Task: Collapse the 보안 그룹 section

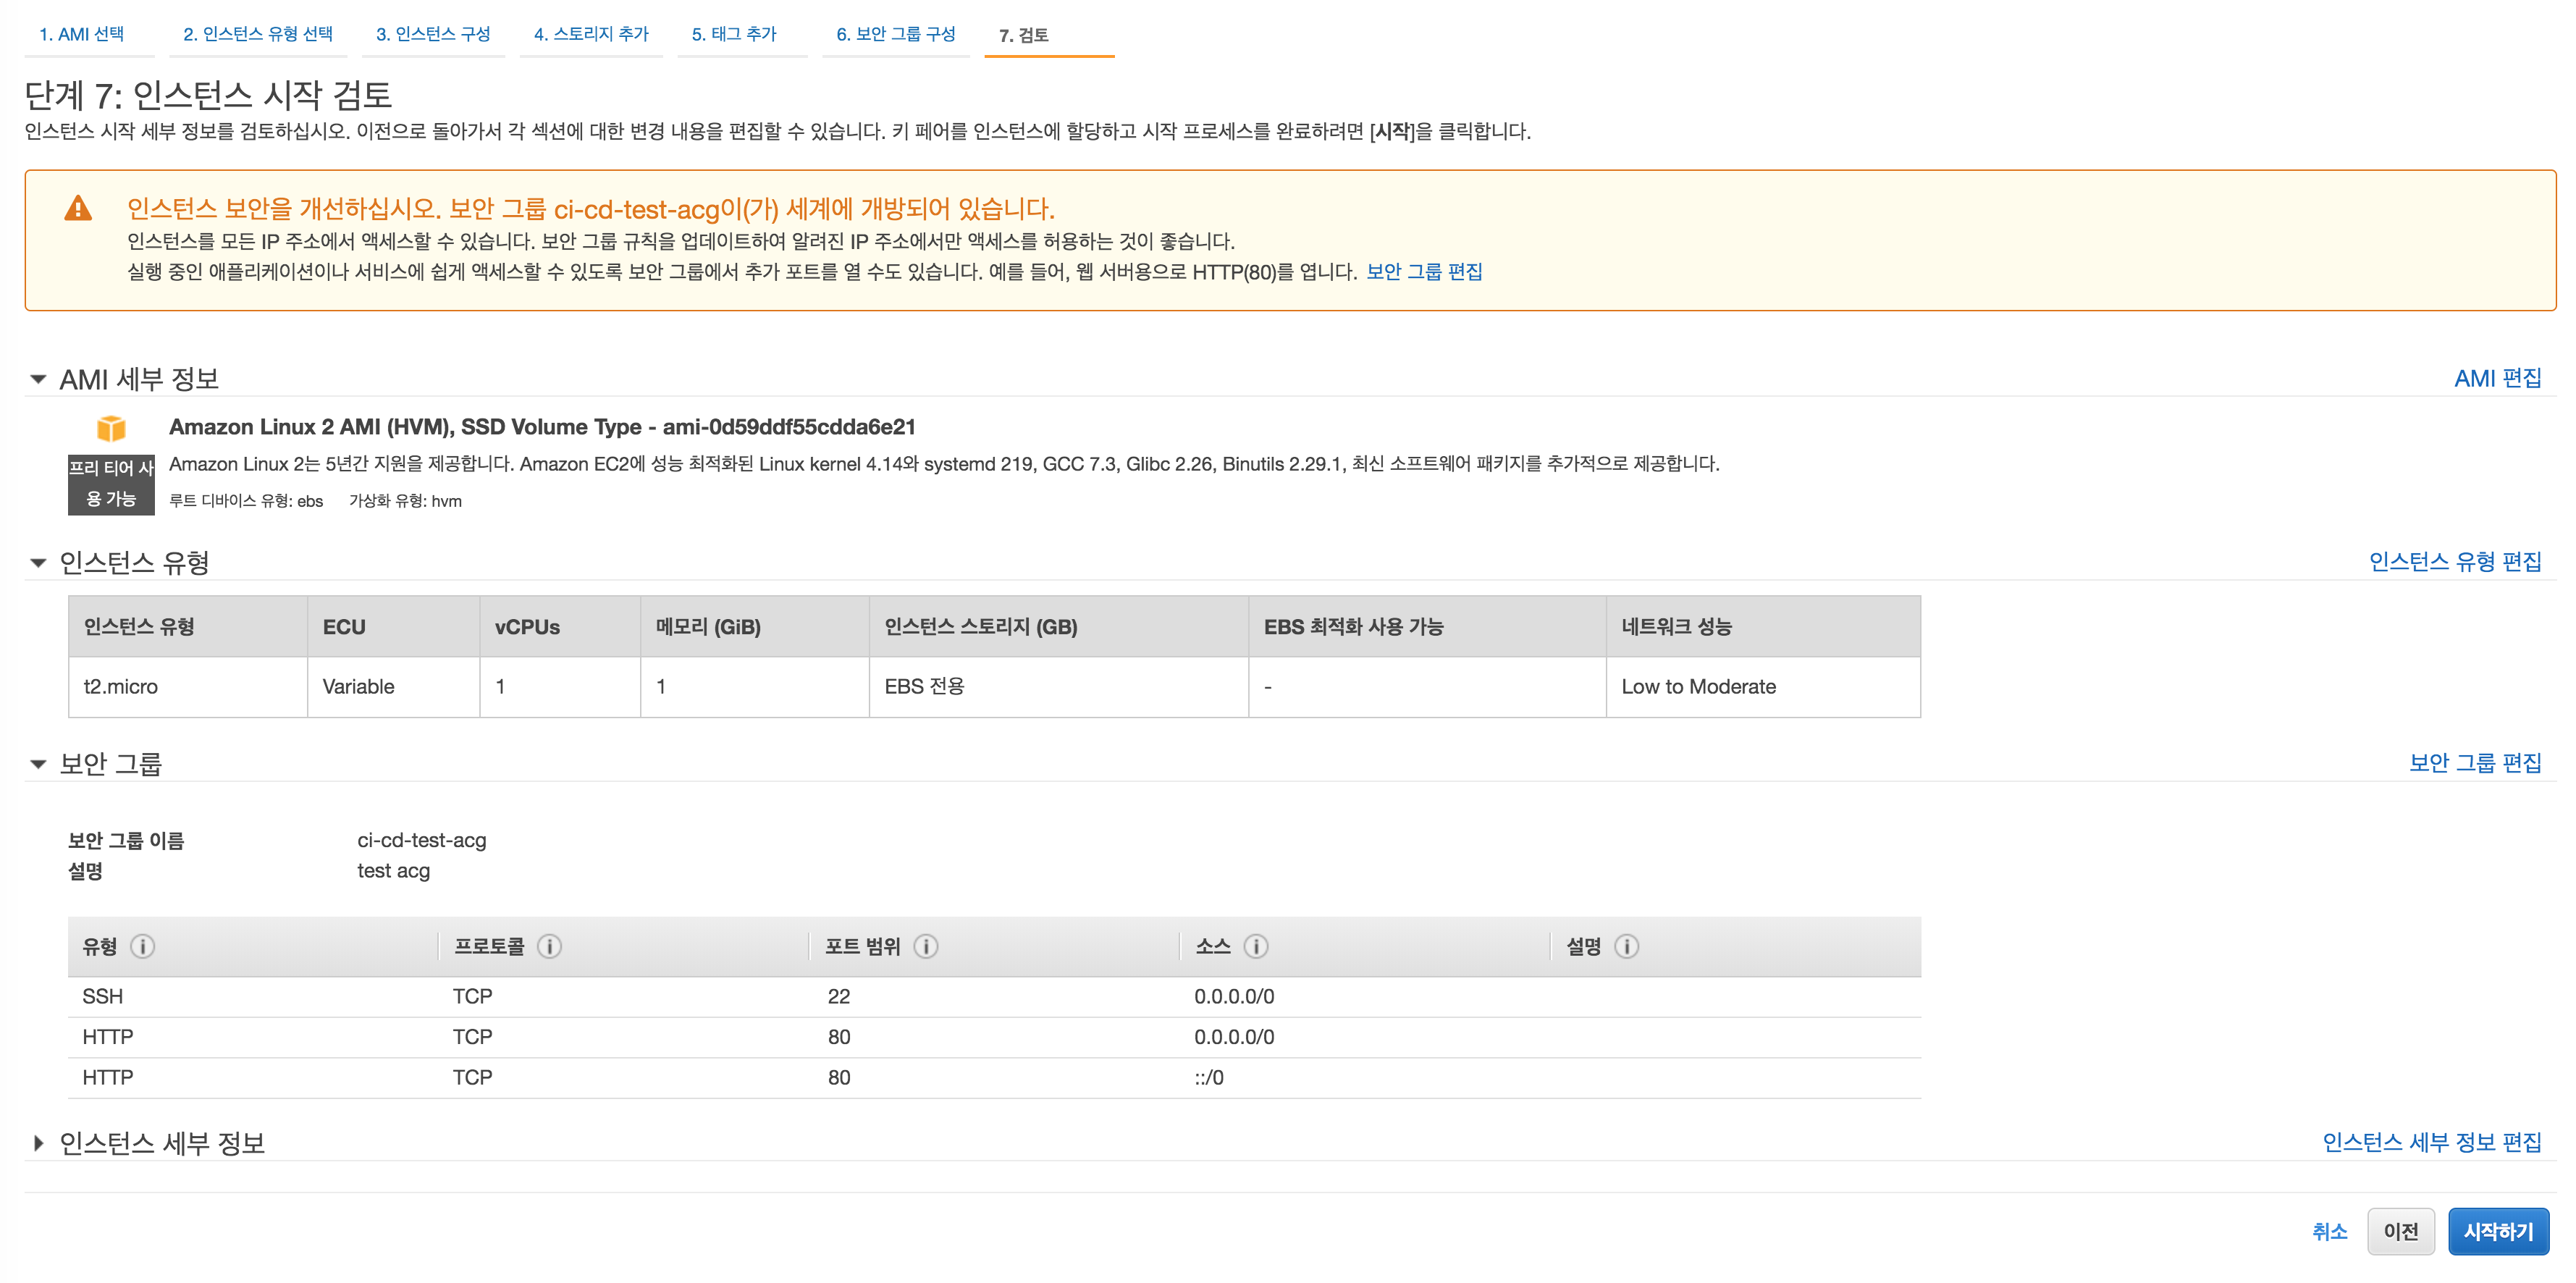Action: (38, 764)
